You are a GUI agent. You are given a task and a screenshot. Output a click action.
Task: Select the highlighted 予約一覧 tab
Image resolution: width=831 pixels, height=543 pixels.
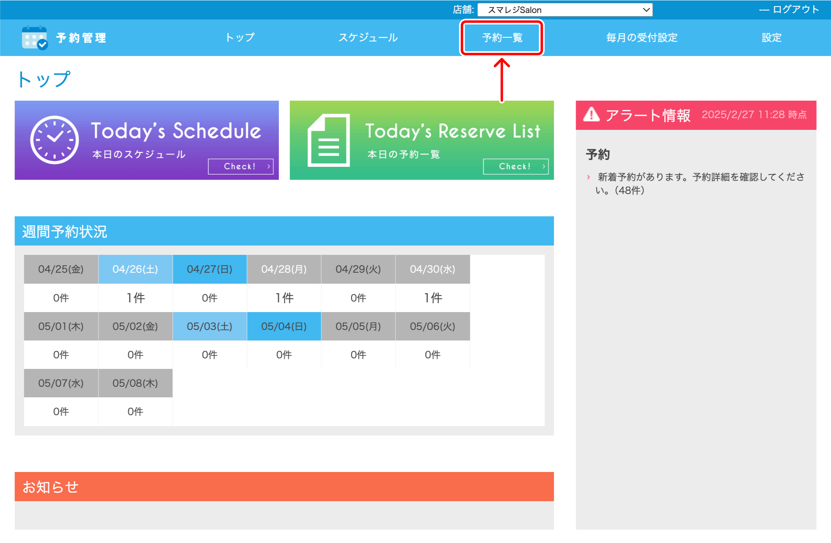click(502, 38)
